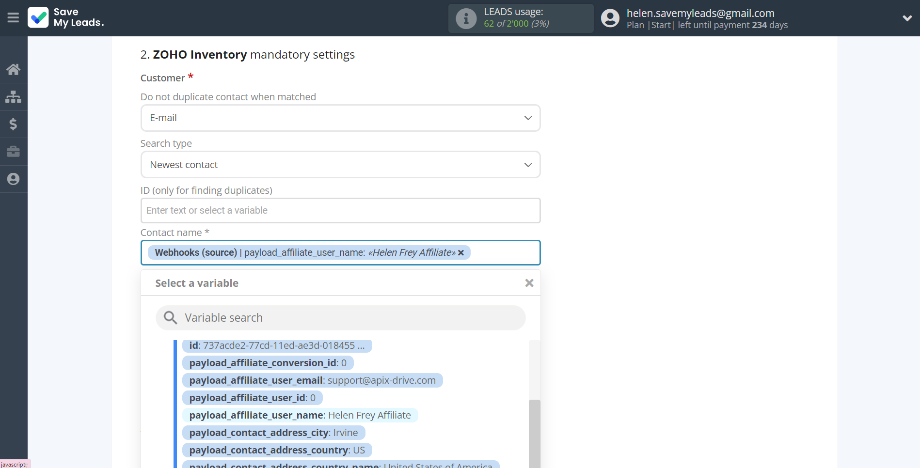Close the Select a variable panel

coord(529,283)
